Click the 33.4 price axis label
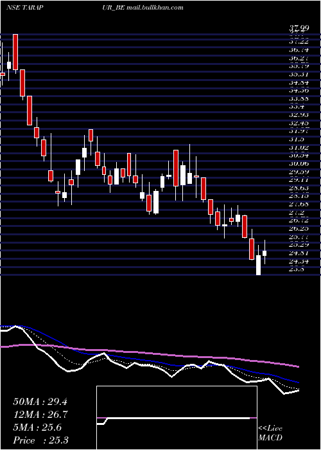Image resolution: width=321 pixels, height=450 pixels. pos(297,107)
